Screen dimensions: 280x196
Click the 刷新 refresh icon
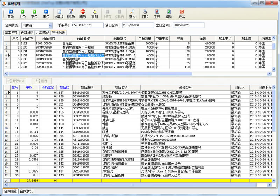click(x=169, y=14)
